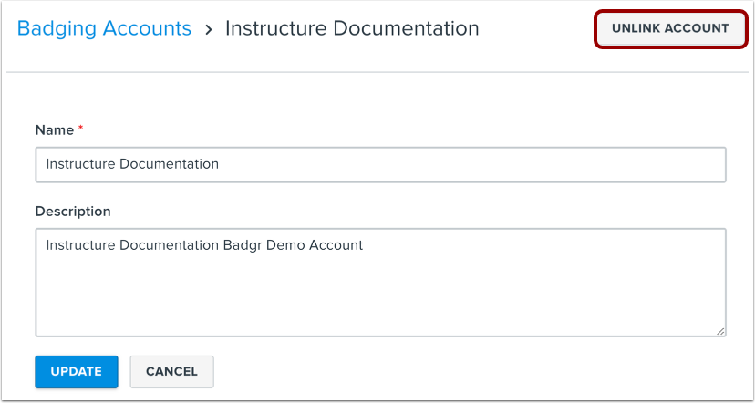Focus the Name input field
Screen dimensions: 755x403
(380, 165)
